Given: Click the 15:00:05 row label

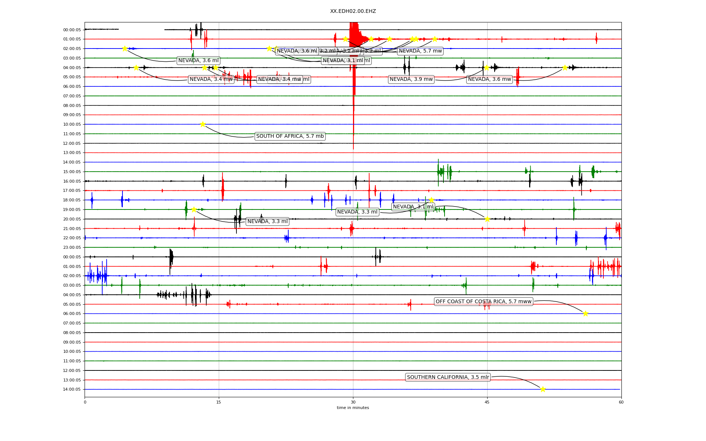Looking at the screenshot, I should [72, 172].
